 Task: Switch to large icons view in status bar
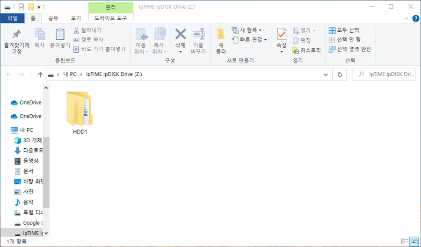click(414, 241)
